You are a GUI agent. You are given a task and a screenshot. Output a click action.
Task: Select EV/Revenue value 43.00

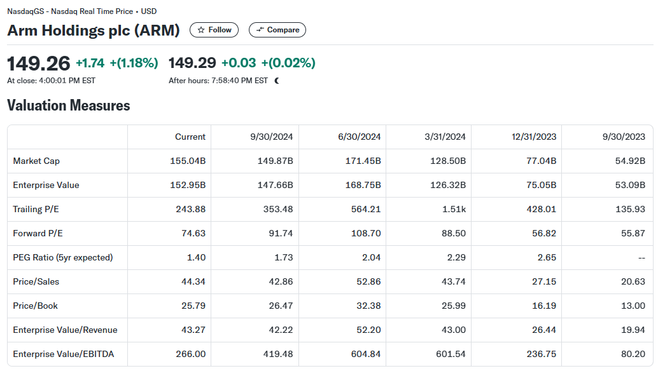point(454,330)
